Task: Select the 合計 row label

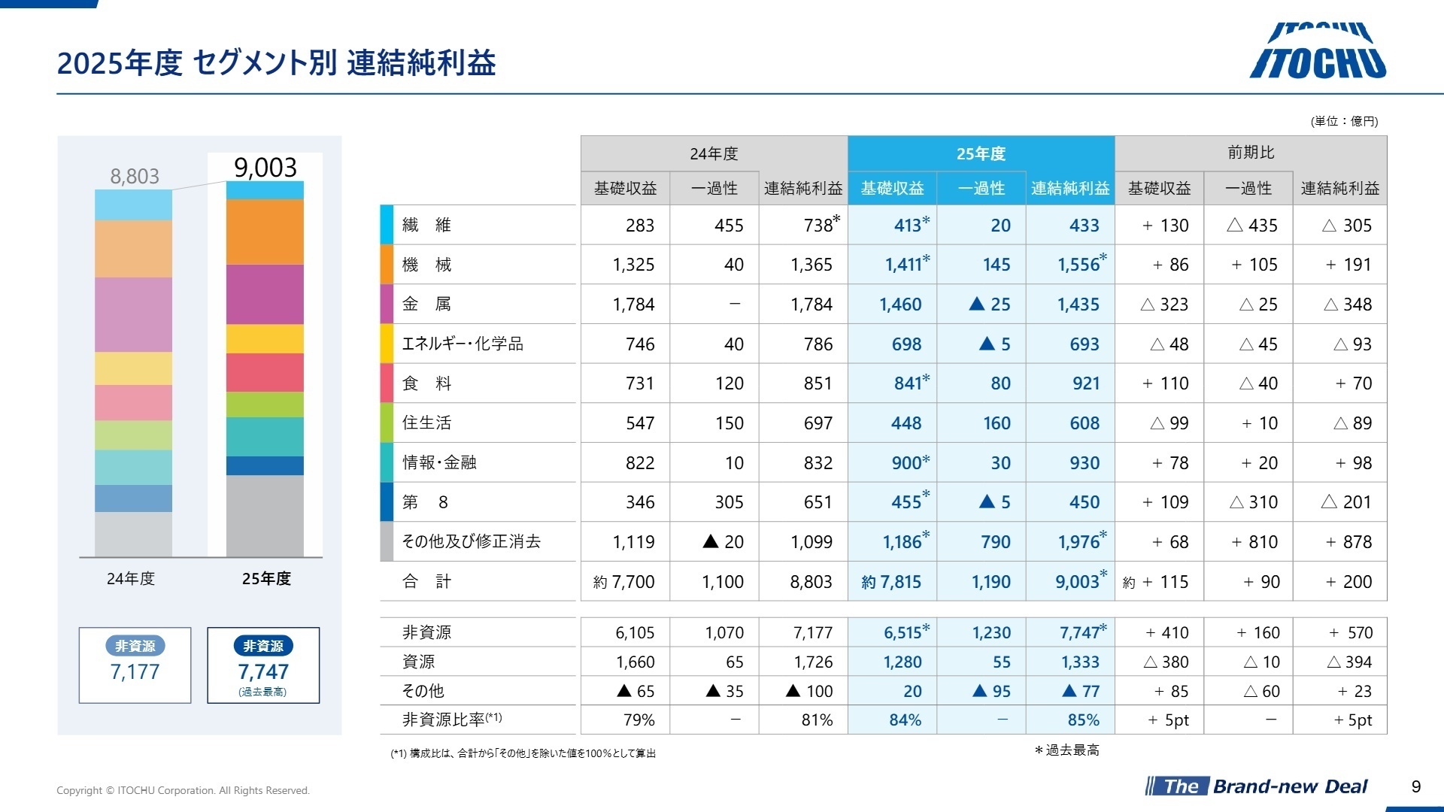Action: (x=426, y=581)
